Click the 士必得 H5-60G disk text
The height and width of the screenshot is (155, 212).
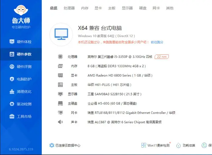pos(112,103)
